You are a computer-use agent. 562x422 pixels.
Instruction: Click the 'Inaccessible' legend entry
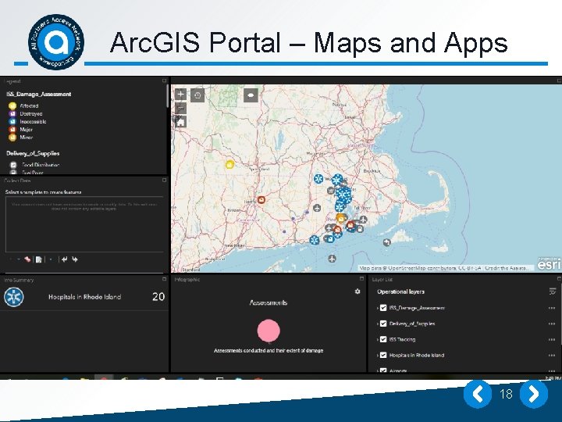pos(33,122)
